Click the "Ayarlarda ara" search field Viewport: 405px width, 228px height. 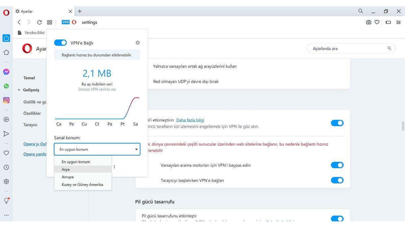click(351, 48)
